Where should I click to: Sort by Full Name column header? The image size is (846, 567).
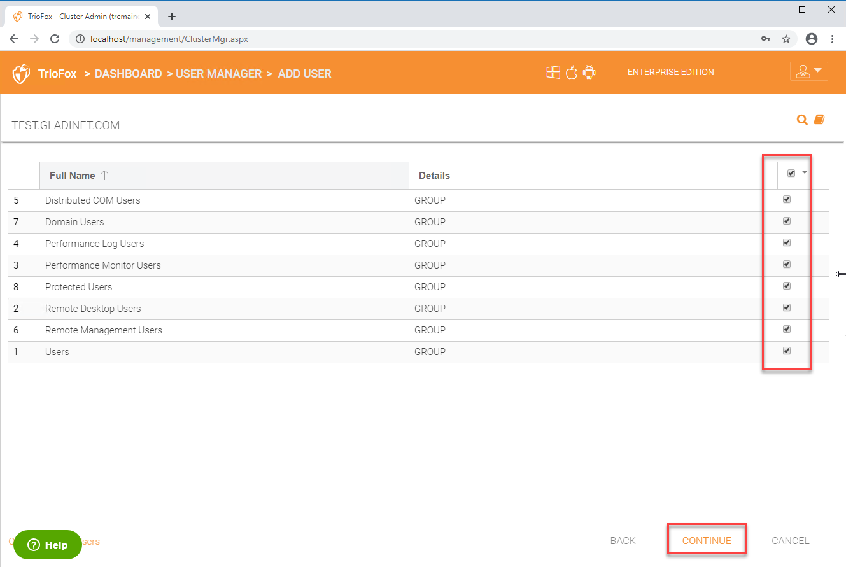(x=224, y=176)
